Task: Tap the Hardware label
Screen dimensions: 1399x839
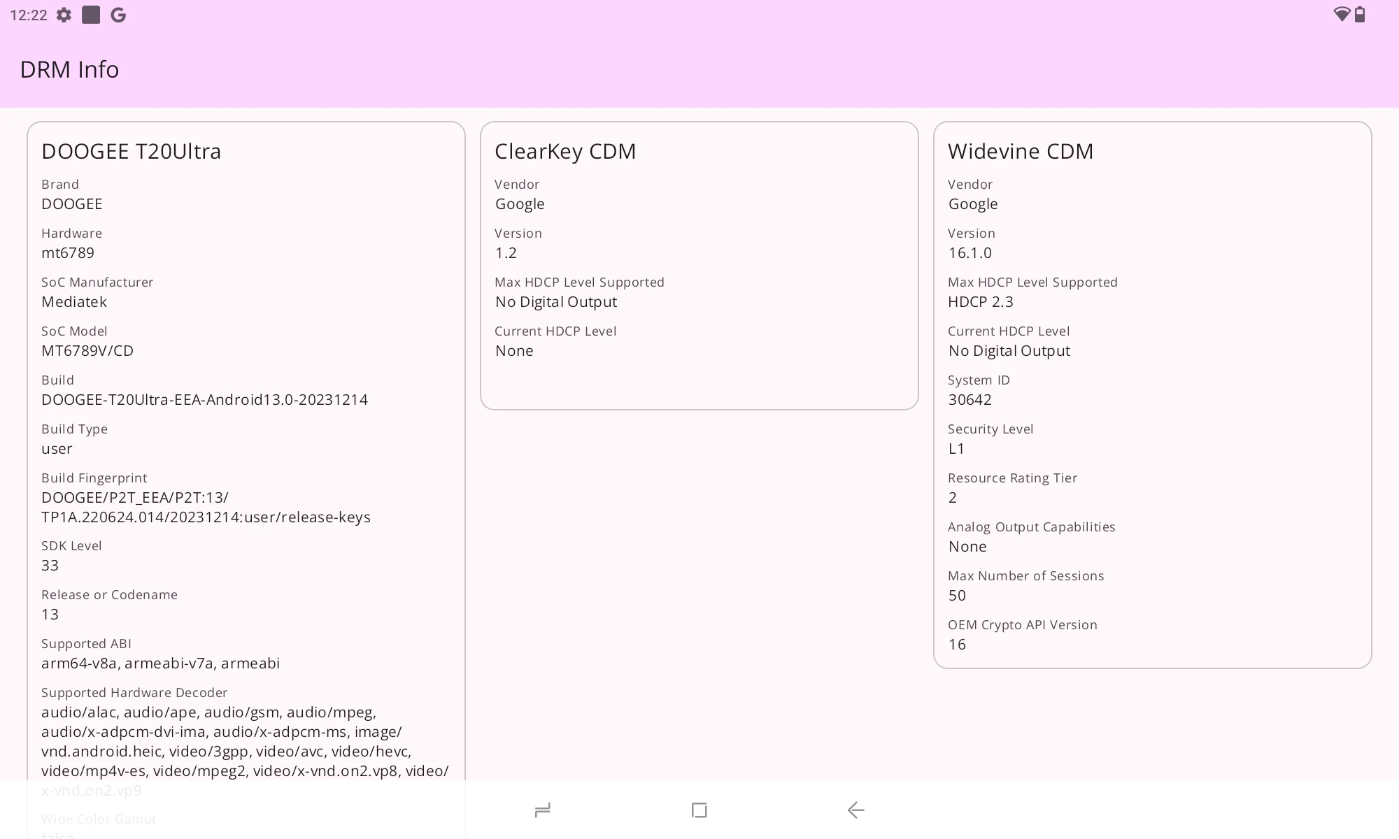Action: 71,234
